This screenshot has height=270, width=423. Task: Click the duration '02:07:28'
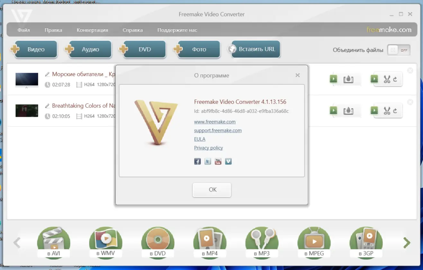point(61,85)
